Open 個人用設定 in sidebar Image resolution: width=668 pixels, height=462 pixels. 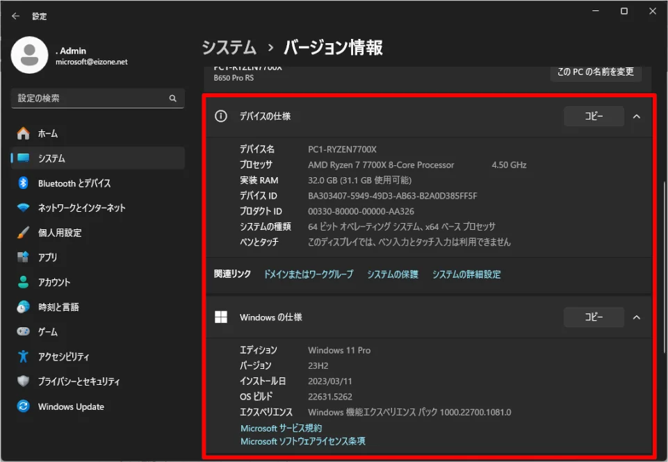pos(97,233)
